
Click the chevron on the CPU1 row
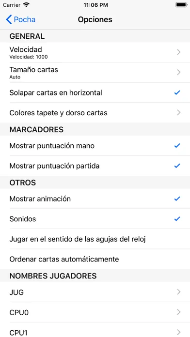click(178, 332)
